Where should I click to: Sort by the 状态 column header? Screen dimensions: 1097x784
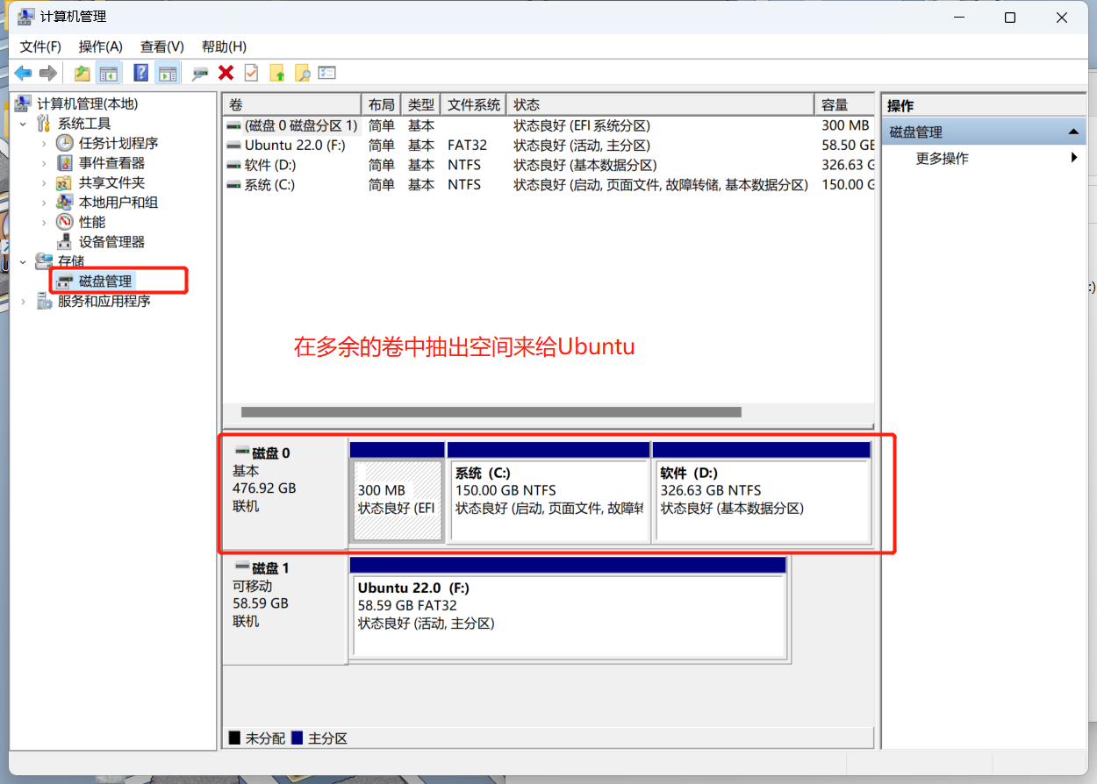click(x=661, y=104)
